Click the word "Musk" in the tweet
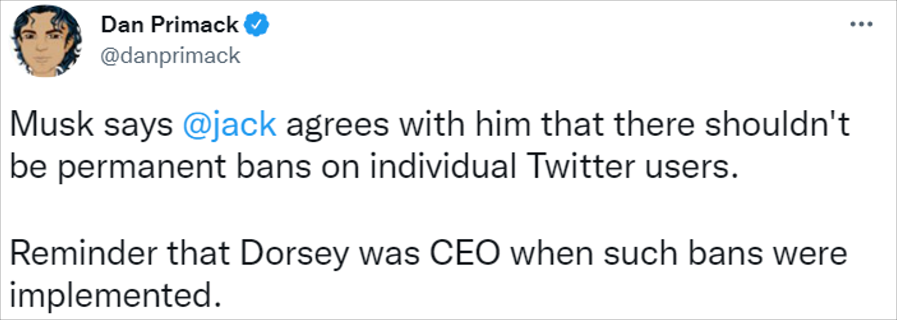The image size is (897, 320). [x=52, y=125]
